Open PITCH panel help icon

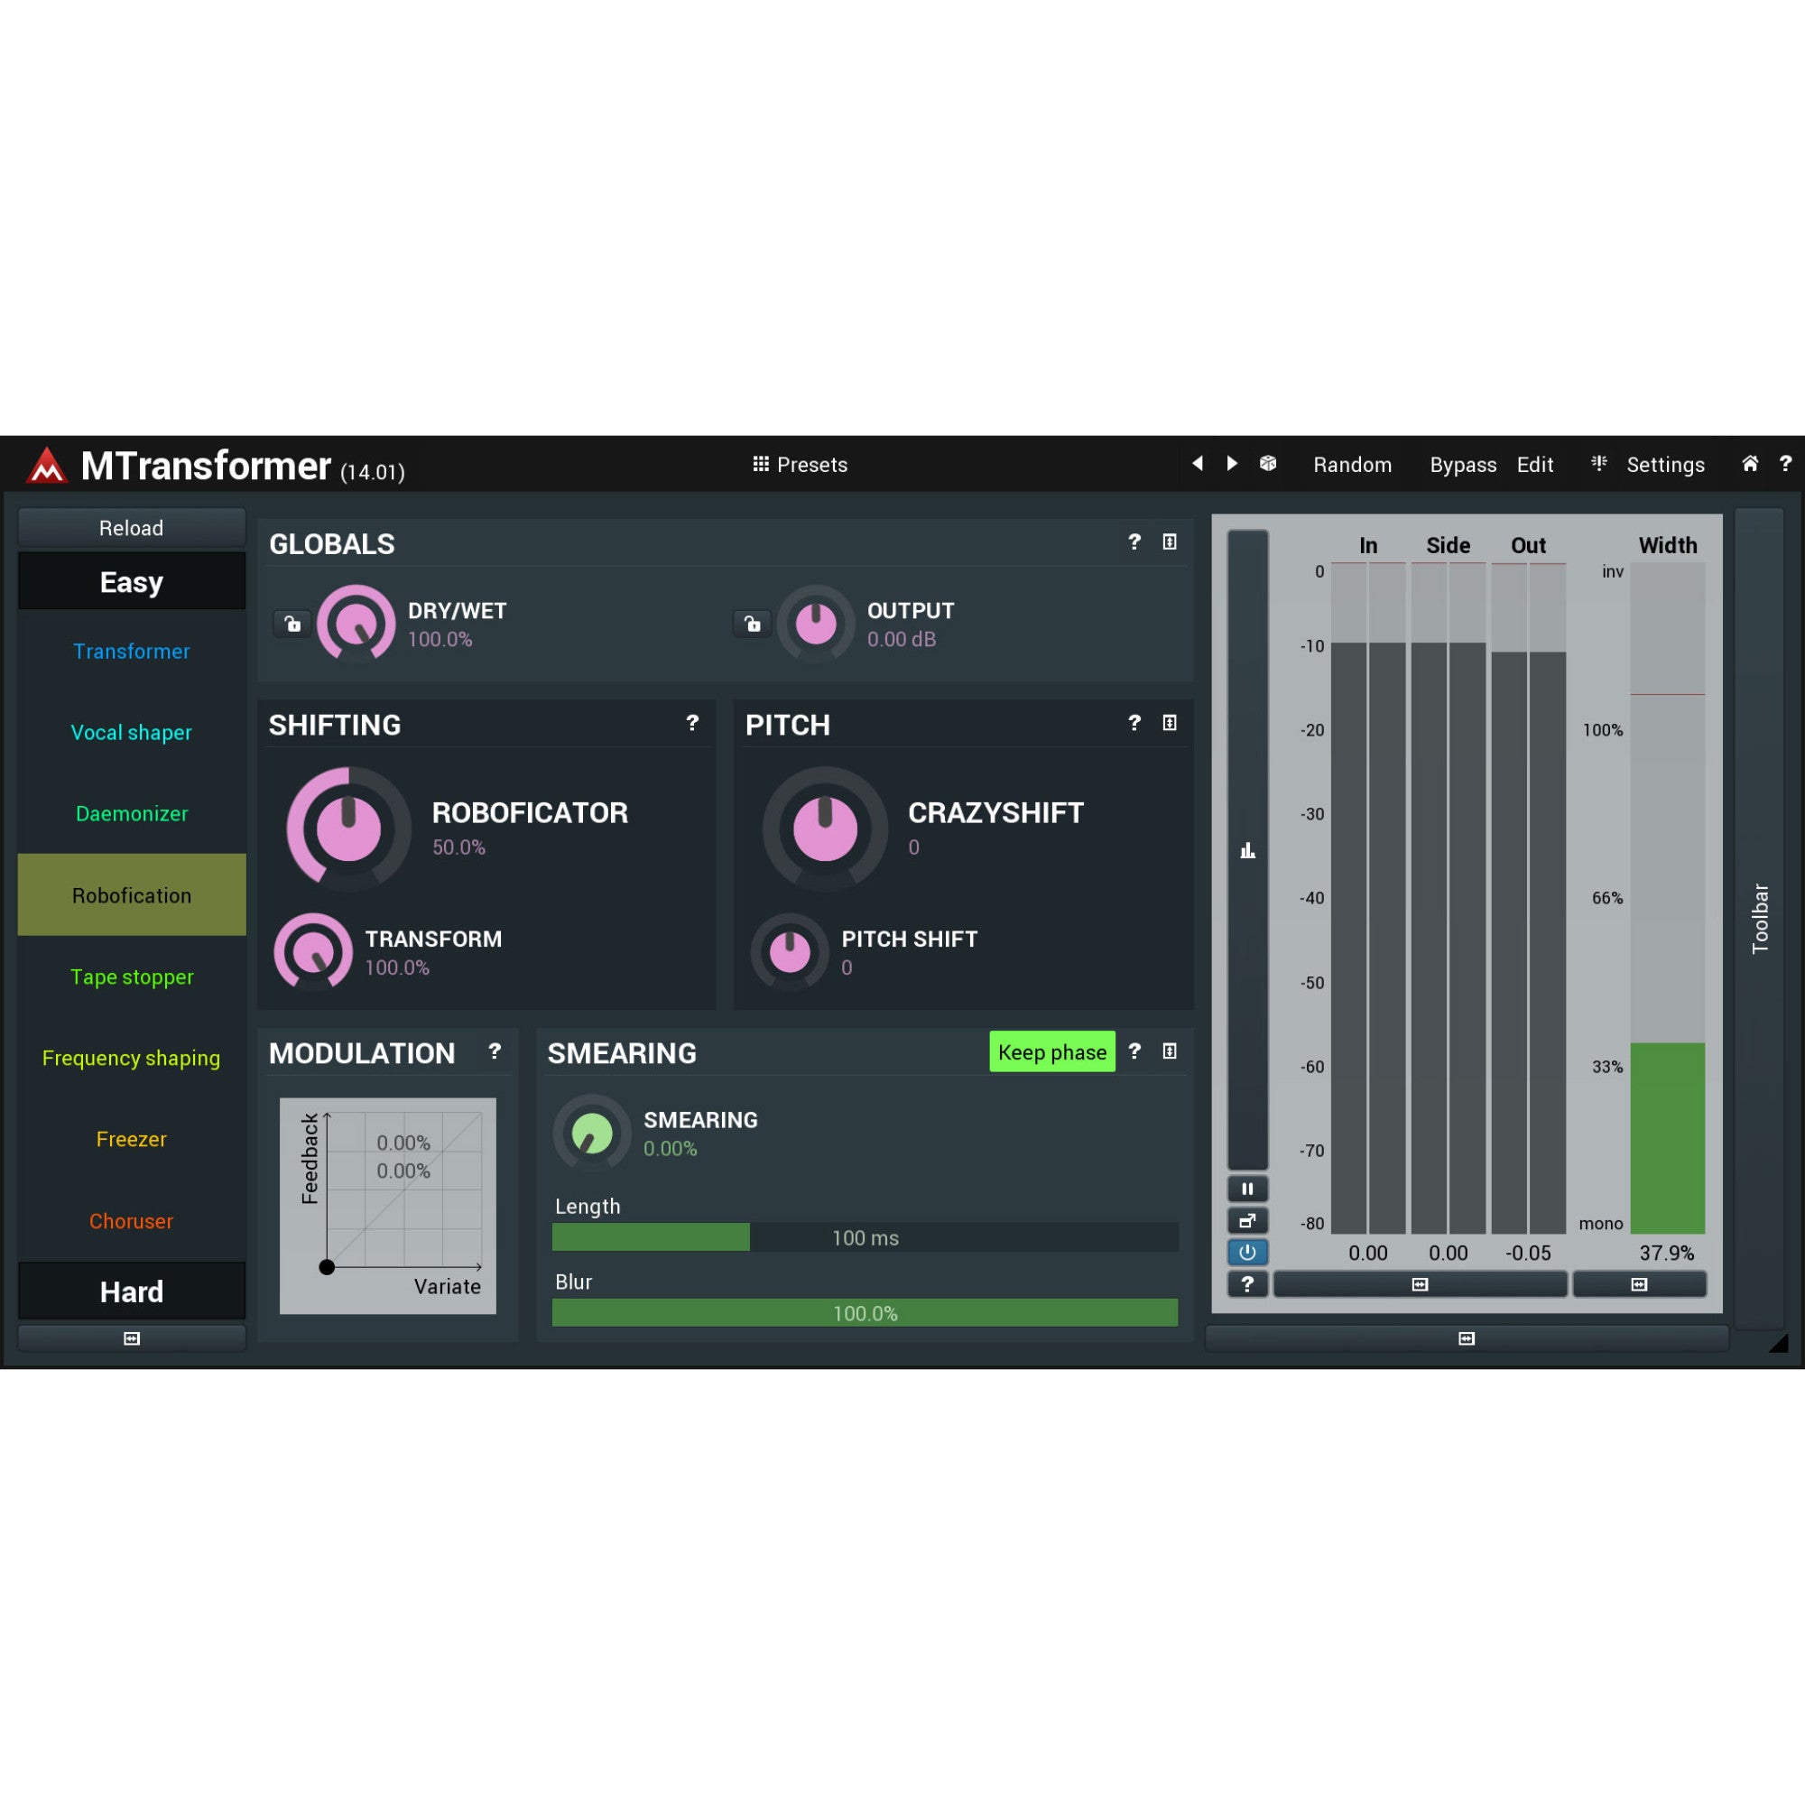pos(1134,723)
